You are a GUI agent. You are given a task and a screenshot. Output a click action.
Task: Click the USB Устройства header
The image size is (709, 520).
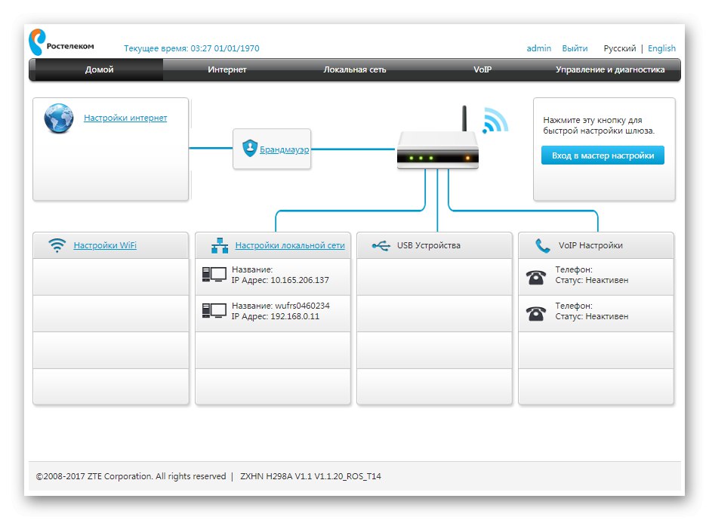tap(429, 245)
